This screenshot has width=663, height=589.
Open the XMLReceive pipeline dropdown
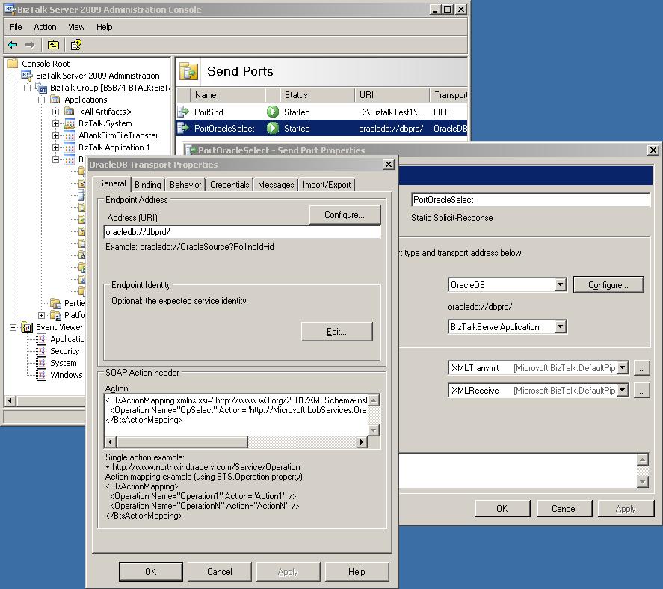click(623, 390)
